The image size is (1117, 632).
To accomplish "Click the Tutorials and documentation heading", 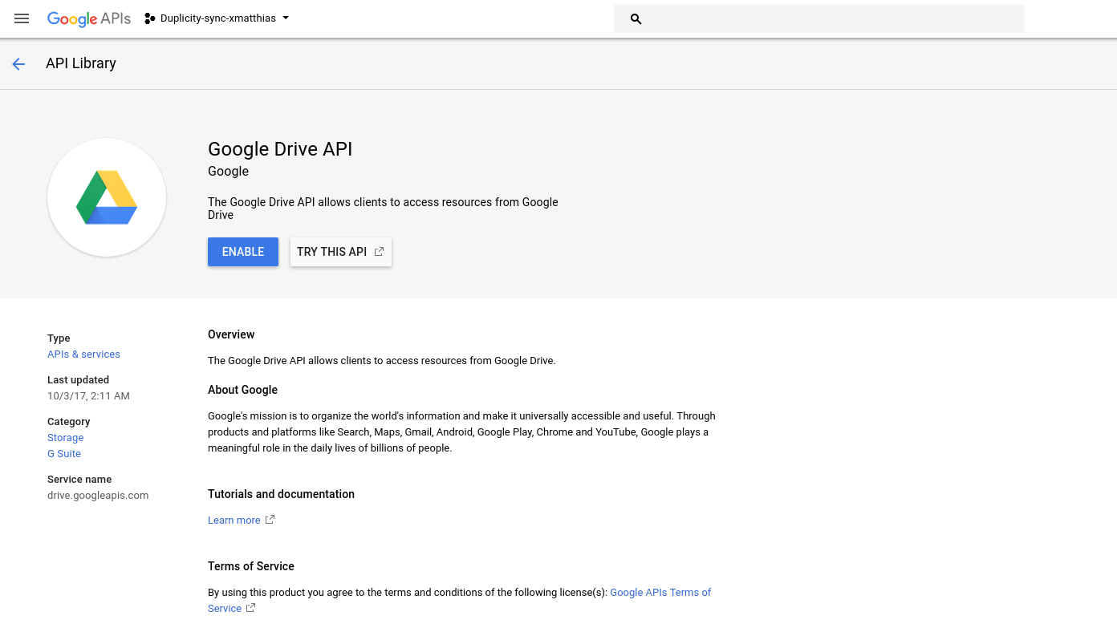I will (281, 494).
